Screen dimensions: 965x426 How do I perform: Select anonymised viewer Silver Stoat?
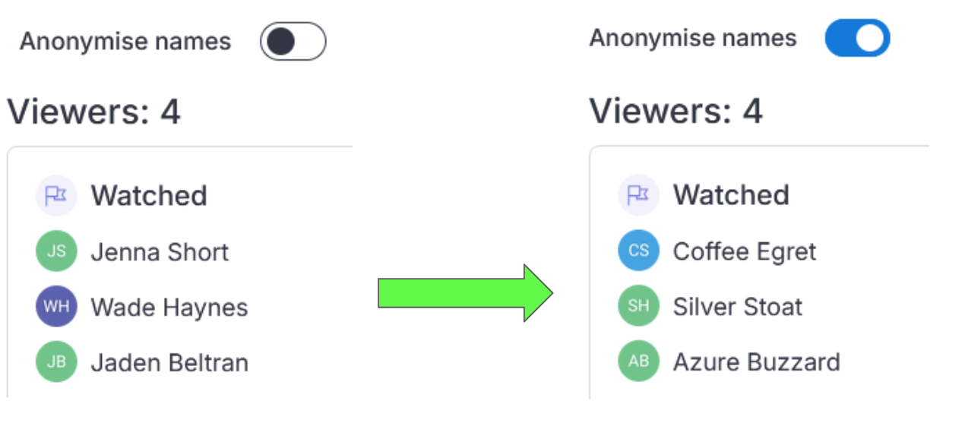pos(738,307)
